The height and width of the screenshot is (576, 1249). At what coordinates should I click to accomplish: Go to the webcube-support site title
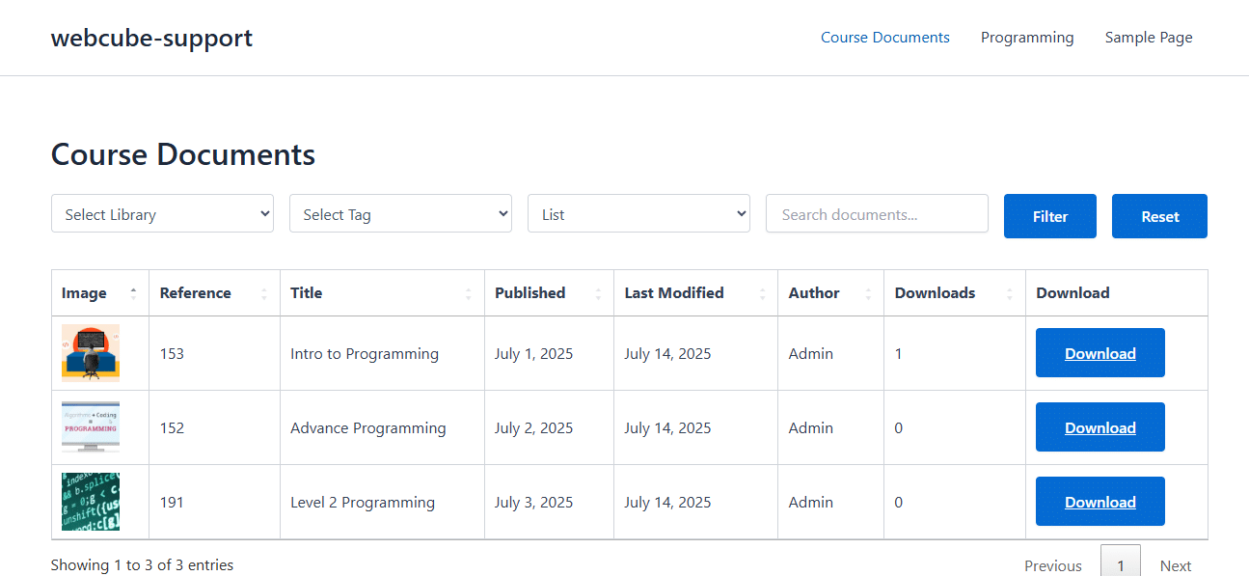(151, 38)
